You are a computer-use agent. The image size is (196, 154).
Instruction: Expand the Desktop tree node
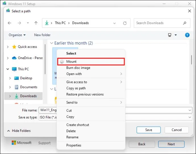10,78
